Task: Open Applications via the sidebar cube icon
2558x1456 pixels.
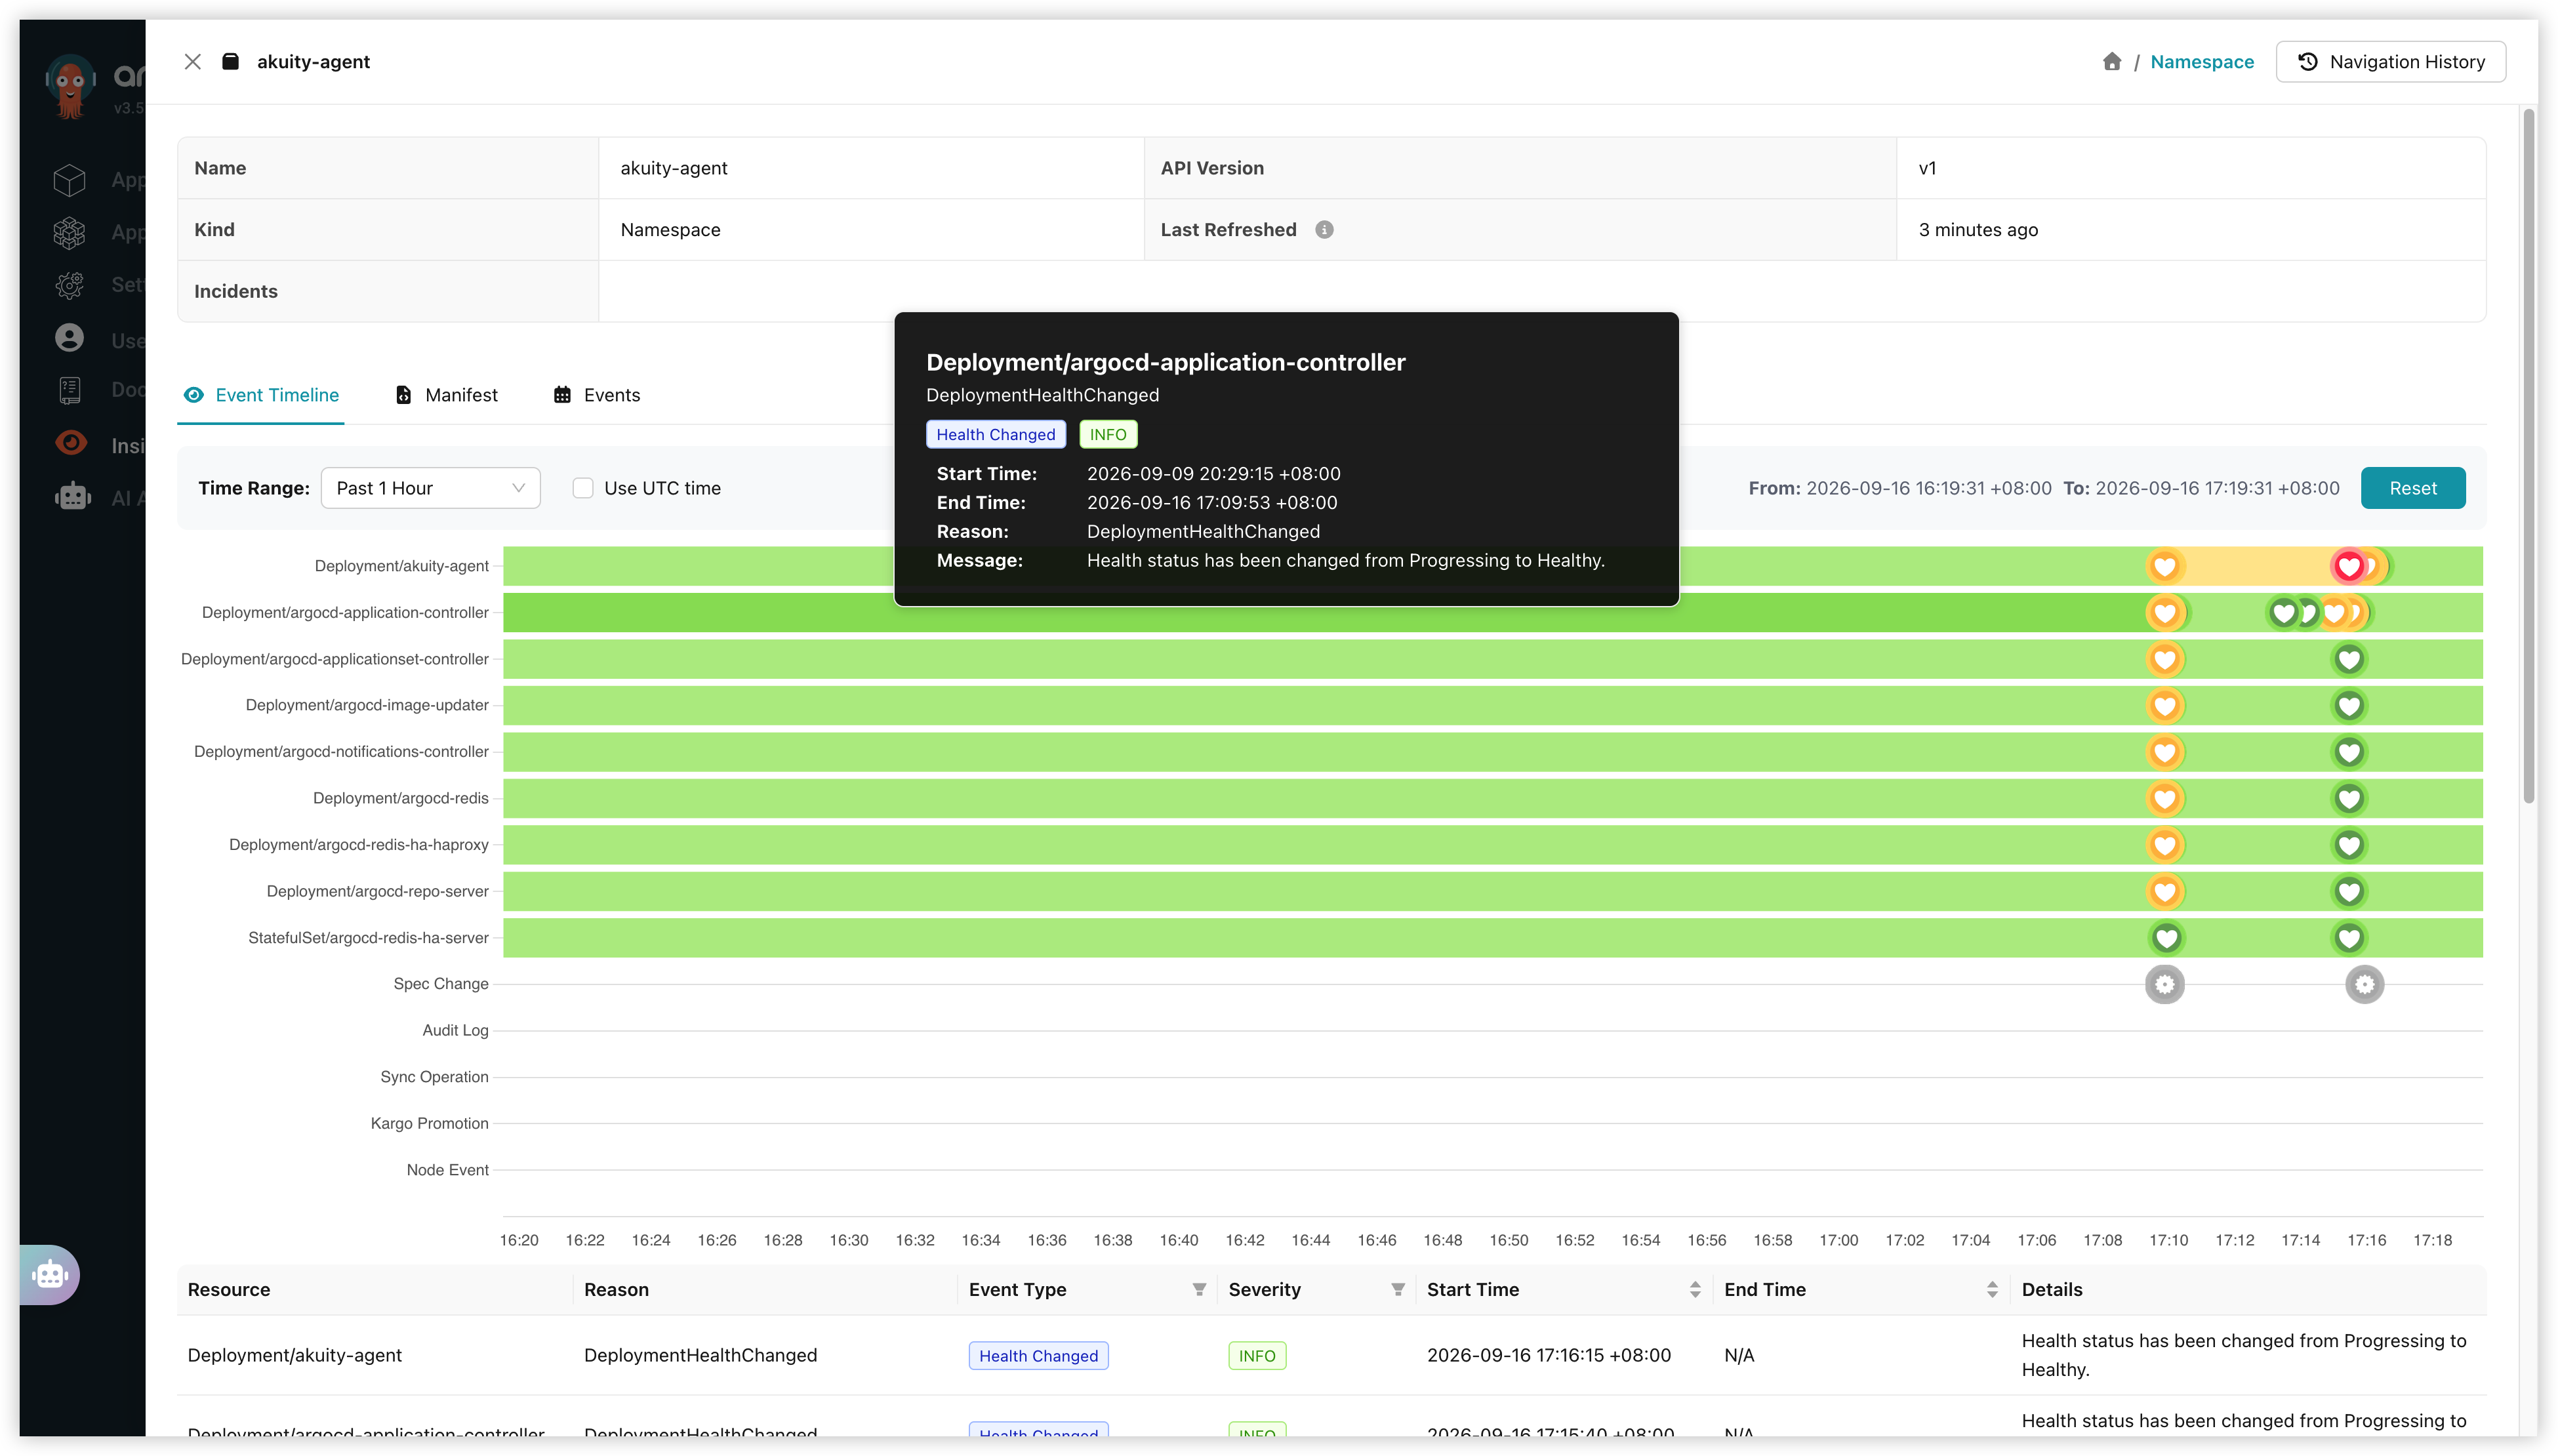Action: 69,180
